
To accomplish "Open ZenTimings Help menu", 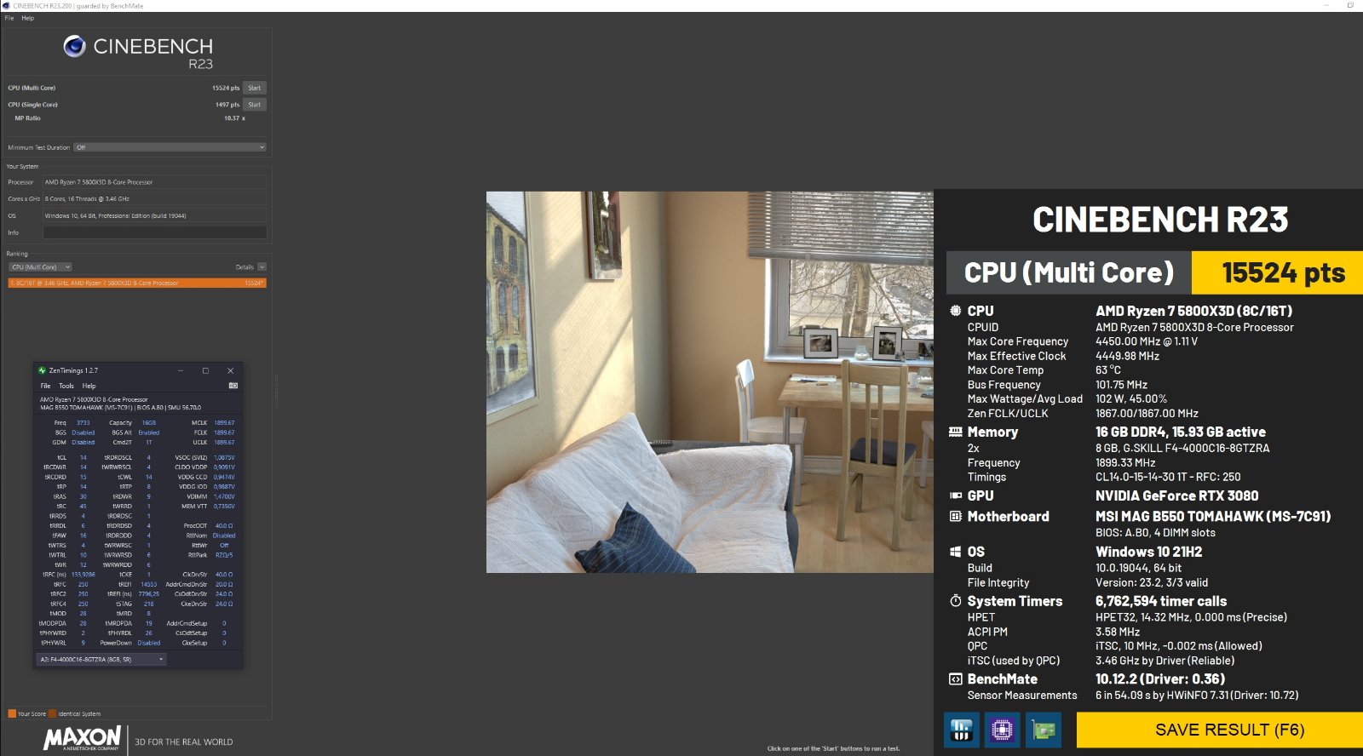I will 89,386.
